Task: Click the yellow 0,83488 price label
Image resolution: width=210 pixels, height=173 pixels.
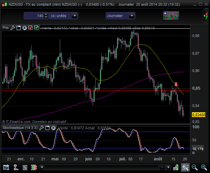Action: [199, 115]
